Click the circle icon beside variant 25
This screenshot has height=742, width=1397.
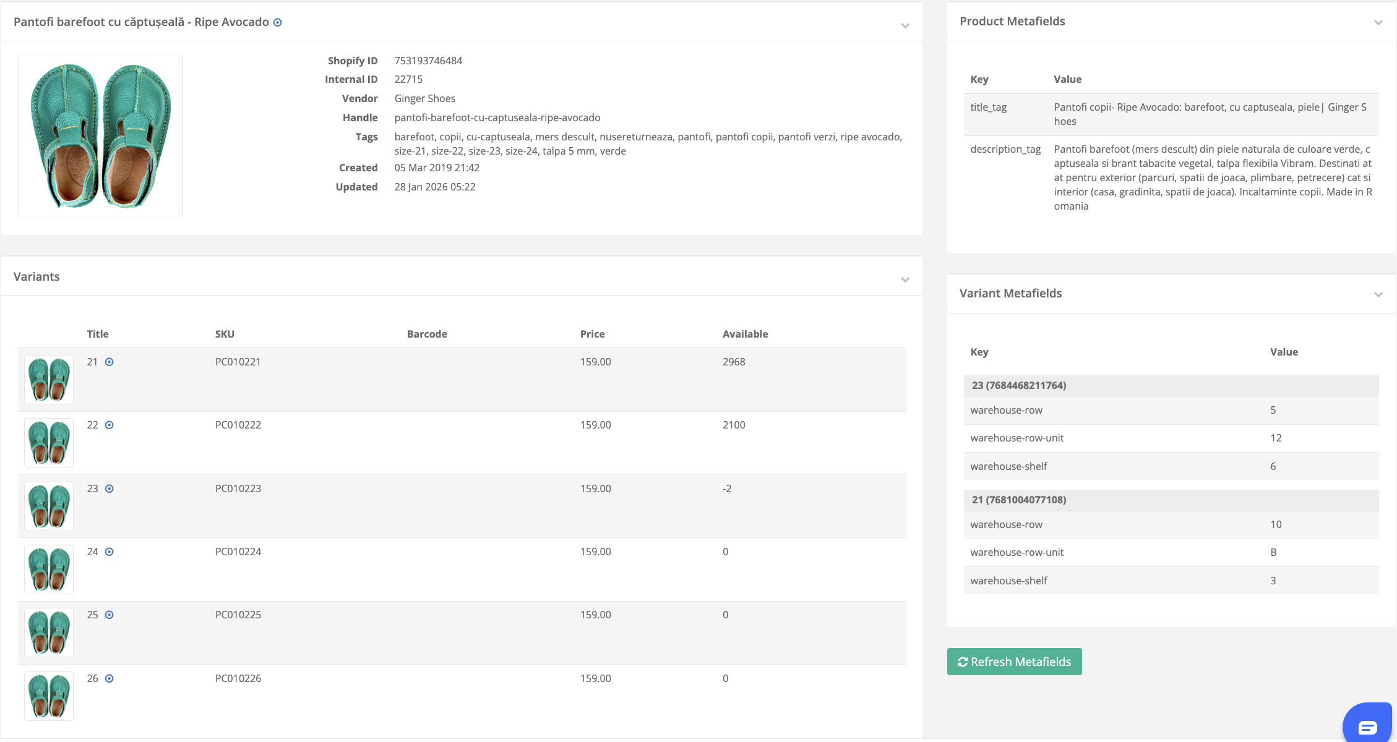(110, 615)
